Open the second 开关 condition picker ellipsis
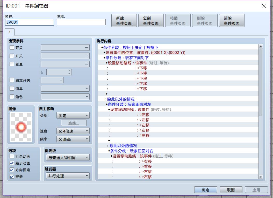The height and width of the screenshot is (198, 273). [x=86, y=56]
